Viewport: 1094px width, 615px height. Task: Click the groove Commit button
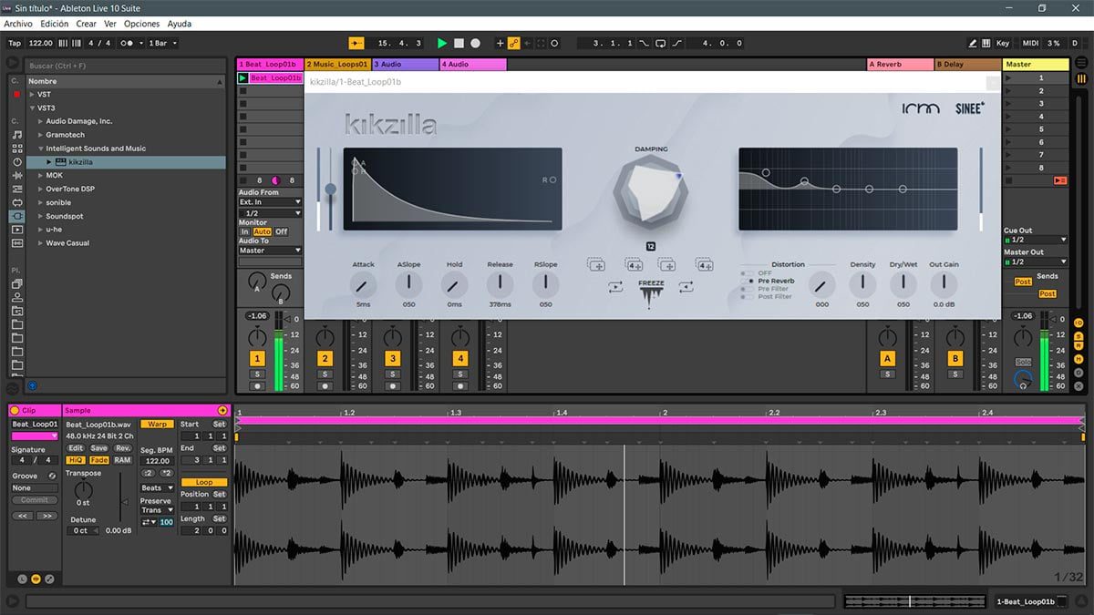[34, 500]
